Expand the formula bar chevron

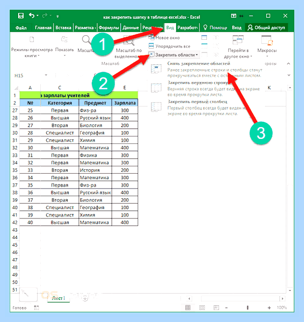[x=289, y=75]
